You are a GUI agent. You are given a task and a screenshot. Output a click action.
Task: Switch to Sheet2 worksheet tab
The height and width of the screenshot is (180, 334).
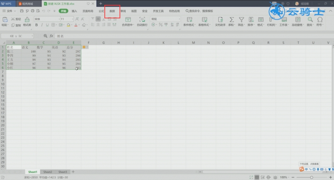click(48, 172)
